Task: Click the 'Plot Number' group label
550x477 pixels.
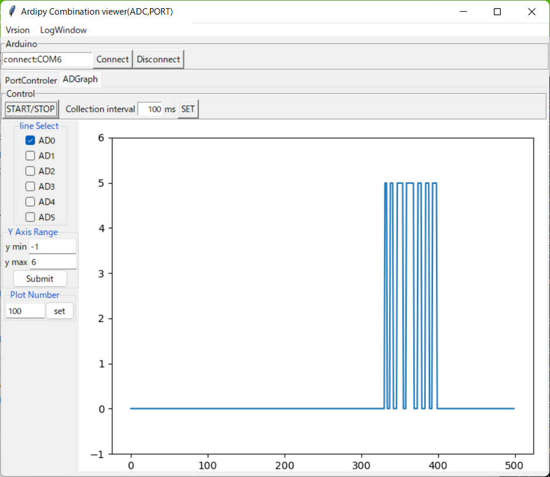Action: pyautogui.click(x=35, y=295)
